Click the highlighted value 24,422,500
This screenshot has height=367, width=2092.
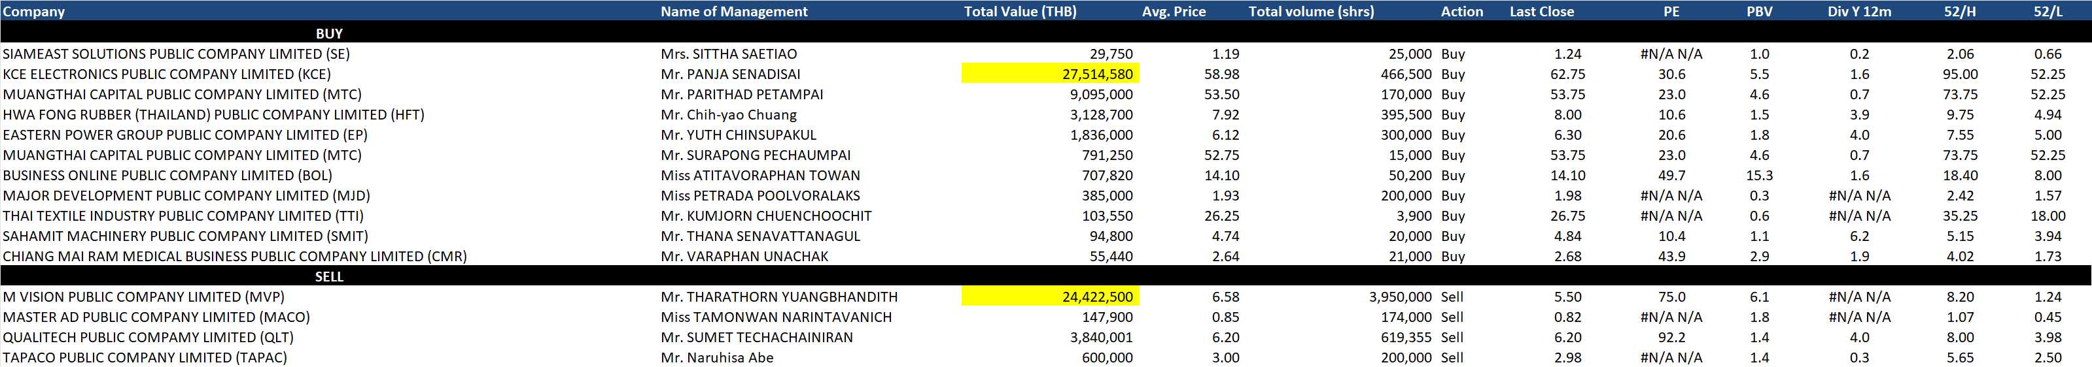(1097, 296)
